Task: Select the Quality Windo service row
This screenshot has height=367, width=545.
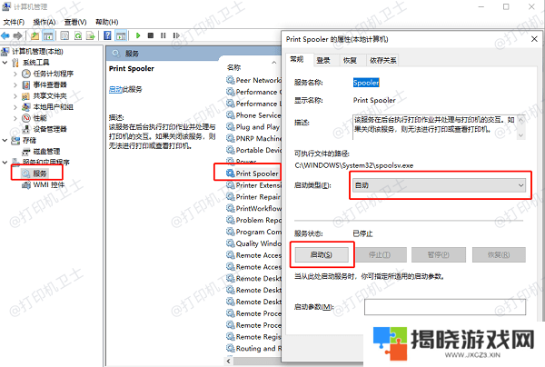Action: pyautogui.click(x=253, y=243)
